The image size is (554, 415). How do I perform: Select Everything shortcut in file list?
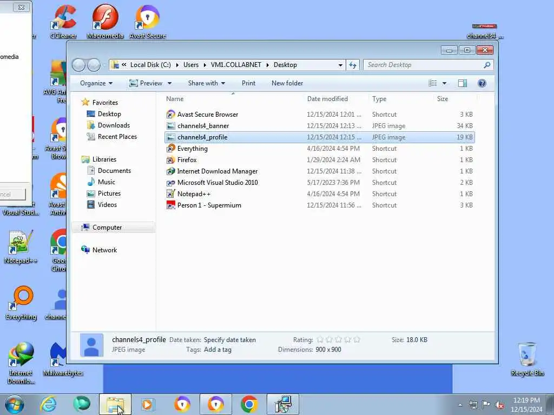319,148
